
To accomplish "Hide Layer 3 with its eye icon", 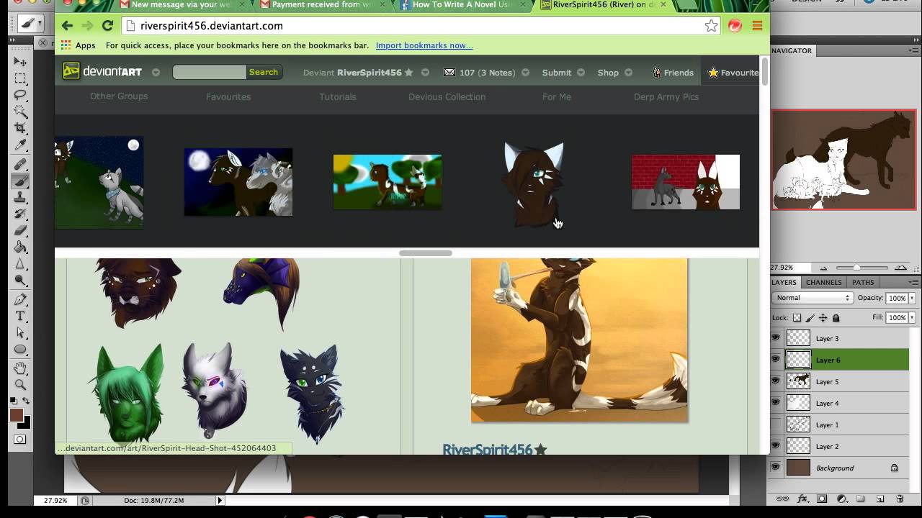I will [776, 337].
